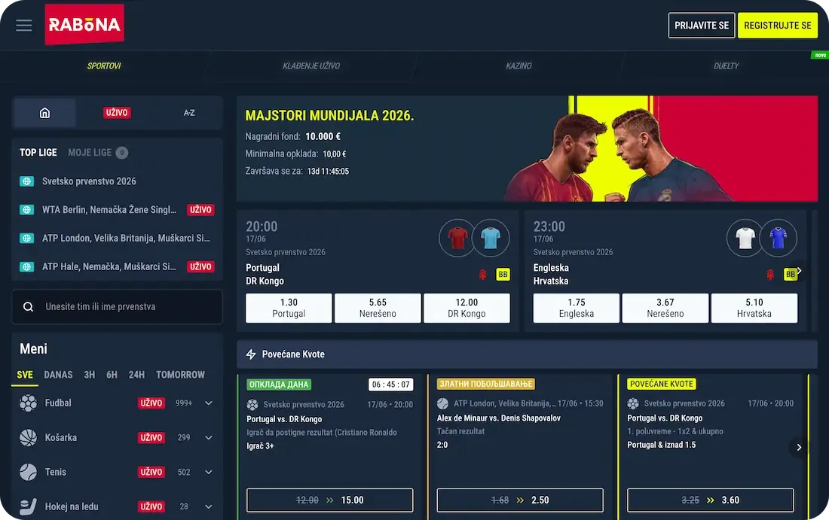Click the Košarka basketball icon
The height and width of the screenshot is (520, 829).
(x=28, y=438)
